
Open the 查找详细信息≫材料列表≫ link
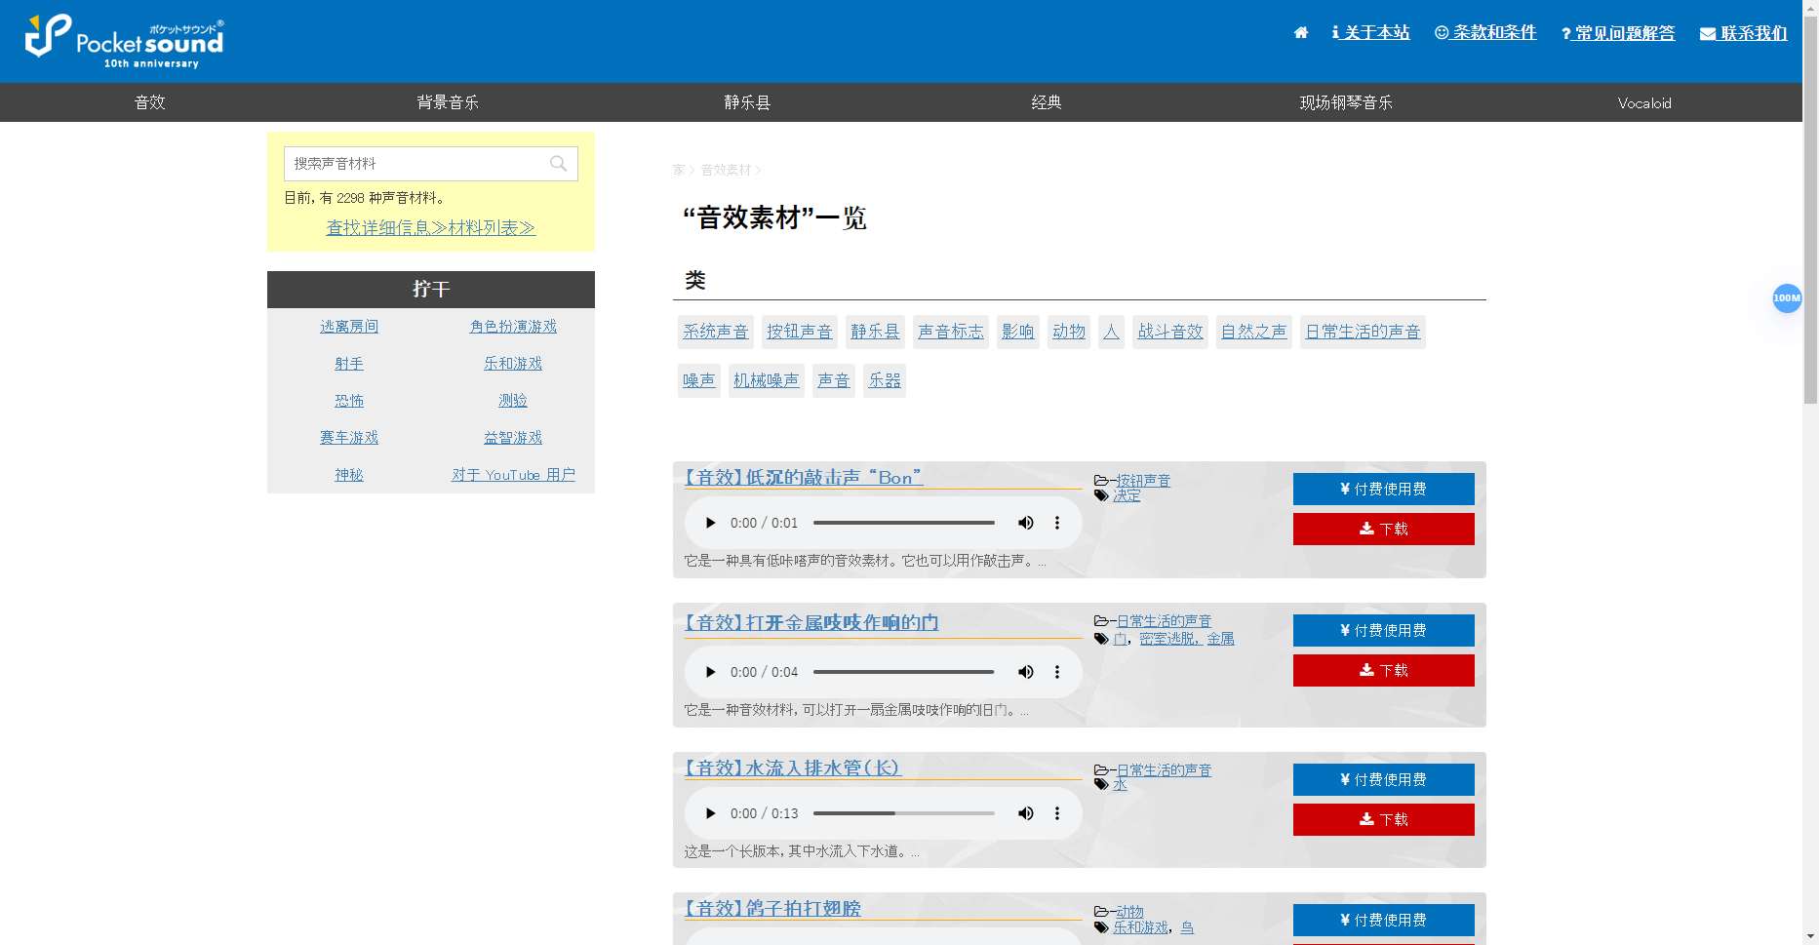pyautogui.click(x=431, y=227)
